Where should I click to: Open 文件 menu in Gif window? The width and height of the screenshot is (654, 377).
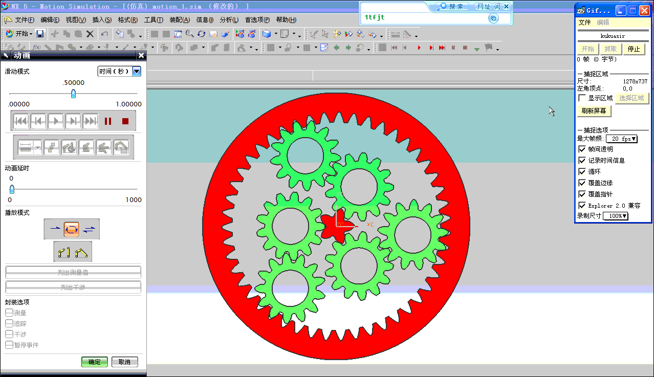pyautogui.click(x=584, y=23)
